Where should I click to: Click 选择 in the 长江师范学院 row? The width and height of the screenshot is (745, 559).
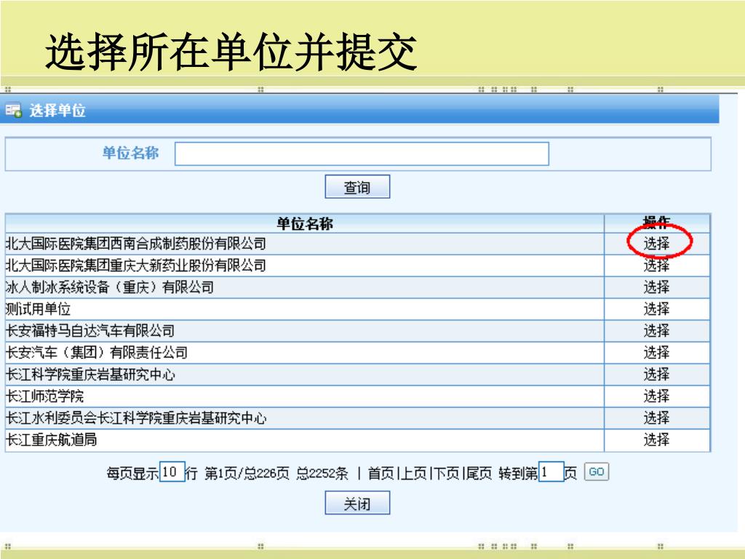[657, 396]
